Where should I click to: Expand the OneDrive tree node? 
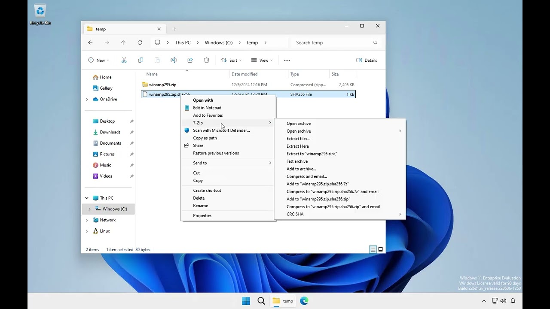(x=87, y=99)
